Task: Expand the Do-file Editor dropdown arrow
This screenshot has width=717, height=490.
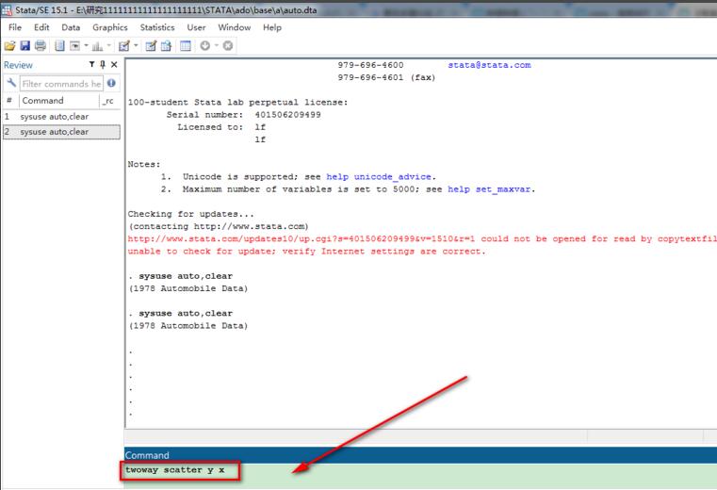Action: pos(136,45)
